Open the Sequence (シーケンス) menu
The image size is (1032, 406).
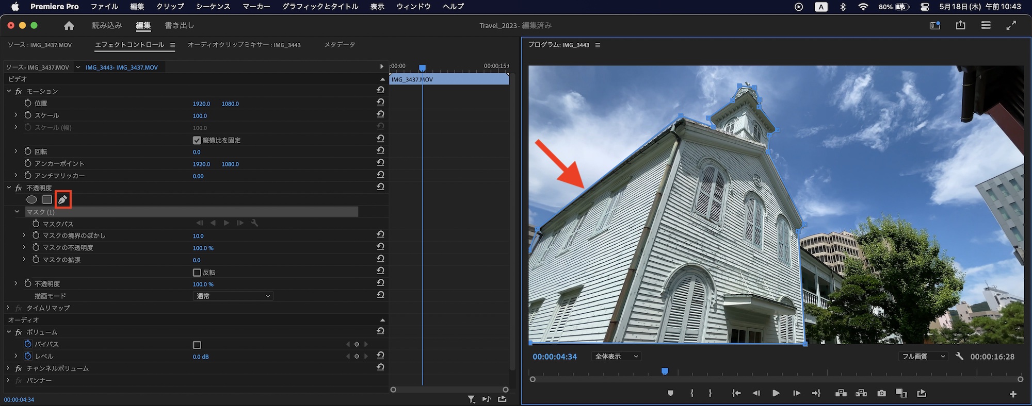(x=213, y=7)
